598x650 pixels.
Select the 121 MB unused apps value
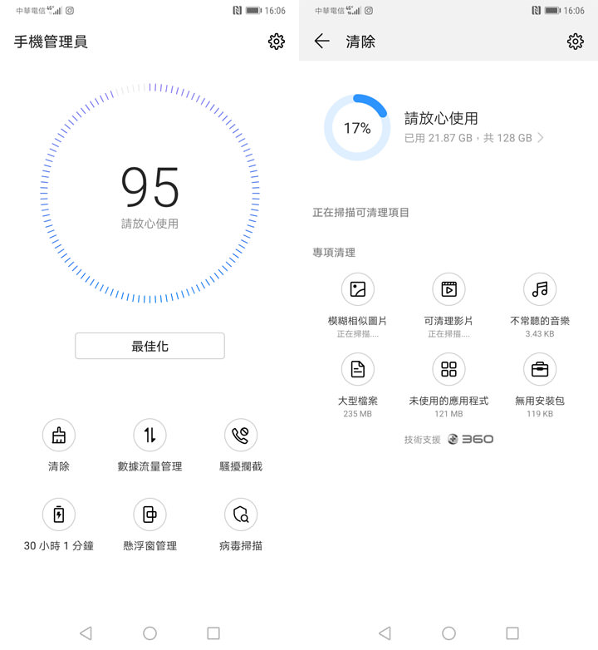click(x=448, y=414)
